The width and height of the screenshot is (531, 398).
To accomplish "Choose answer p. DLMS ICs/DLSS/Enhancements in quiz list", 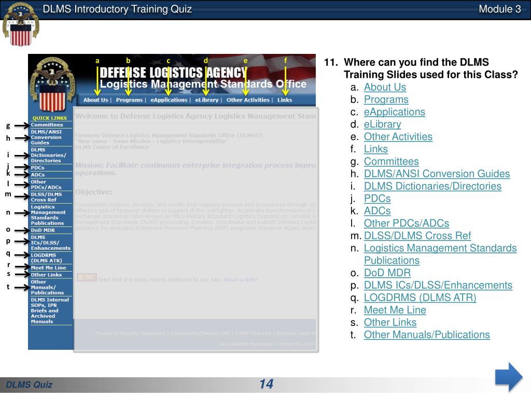I will pyautogui.click(x=438, y=286).
